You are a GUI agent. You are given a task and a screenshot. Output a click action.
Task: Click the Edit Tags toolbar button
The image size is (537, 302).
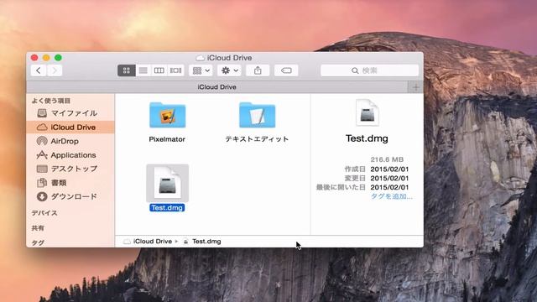click(x=286, y=70)
